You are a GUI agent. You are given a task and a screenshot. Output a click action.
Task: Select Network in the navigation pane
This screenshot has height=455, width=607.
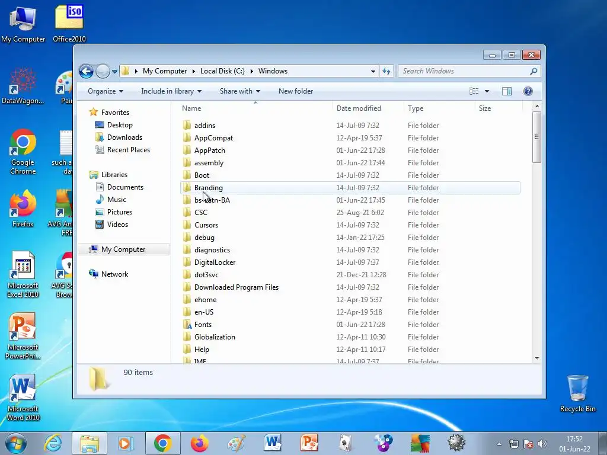coord(114,274)
